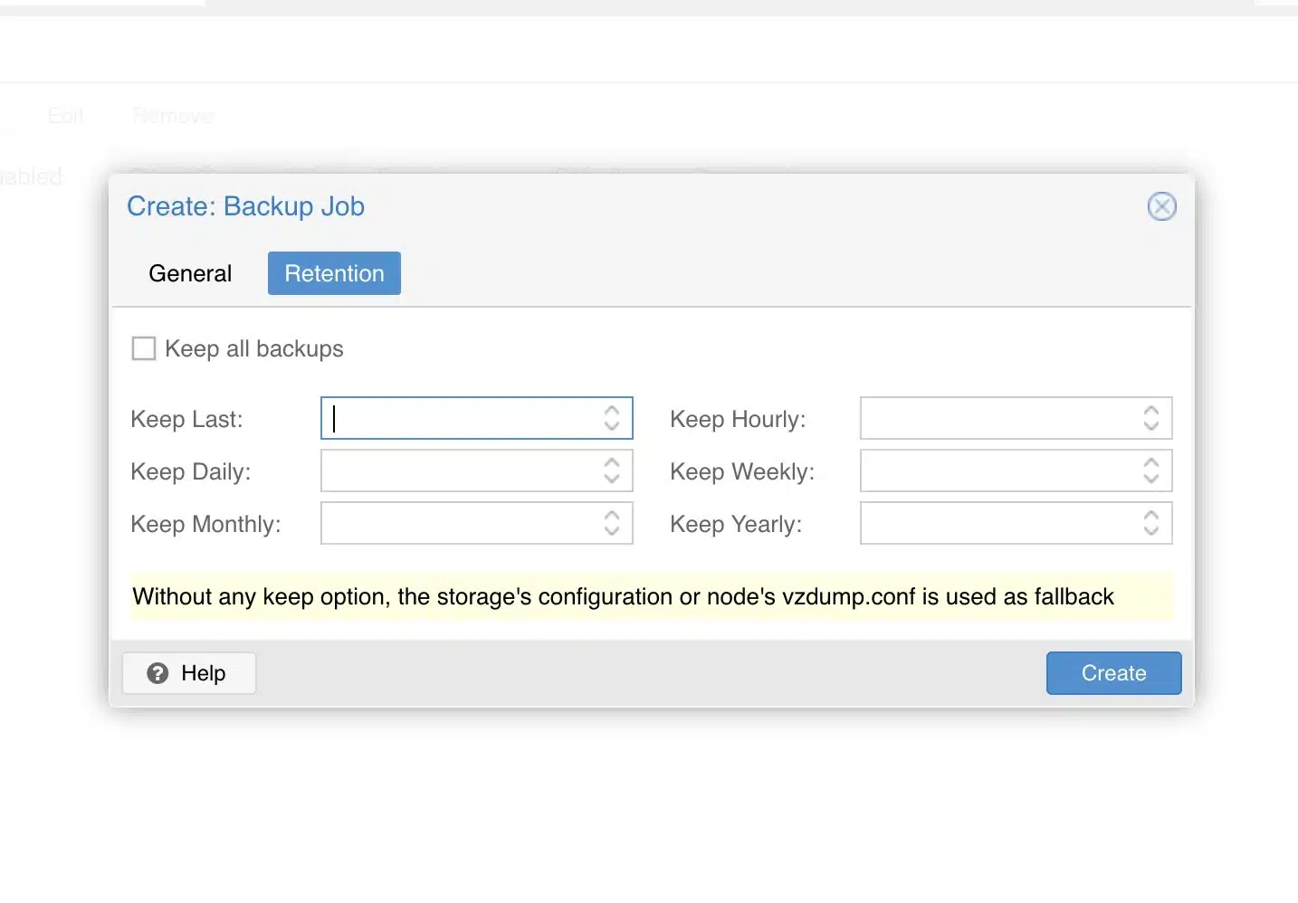The width and height of the screenshot is (1298, 903).
Task: Increase Keep Yearly with up arrow
Action: coord(1151,515)
